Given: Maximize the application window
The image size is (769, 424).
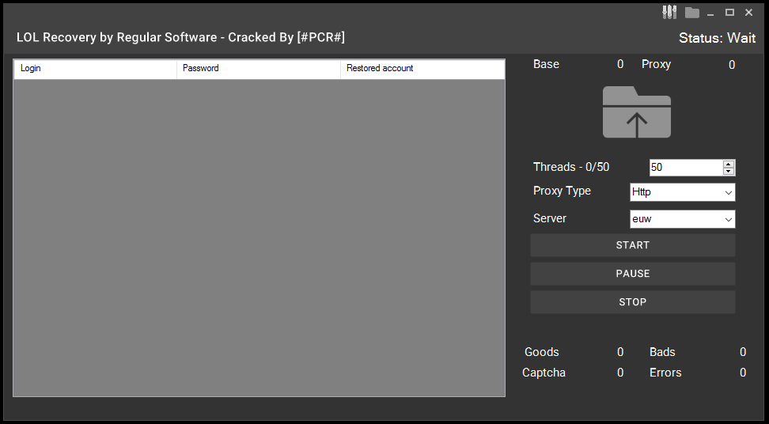Looking at the screenshot, I should tap(729, 12).
